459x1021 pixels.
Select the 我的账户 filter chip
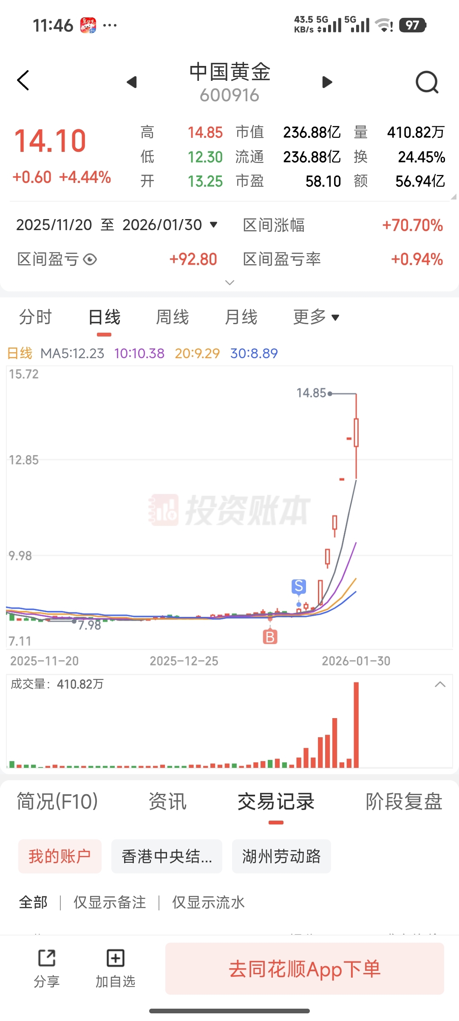point(60,856)
